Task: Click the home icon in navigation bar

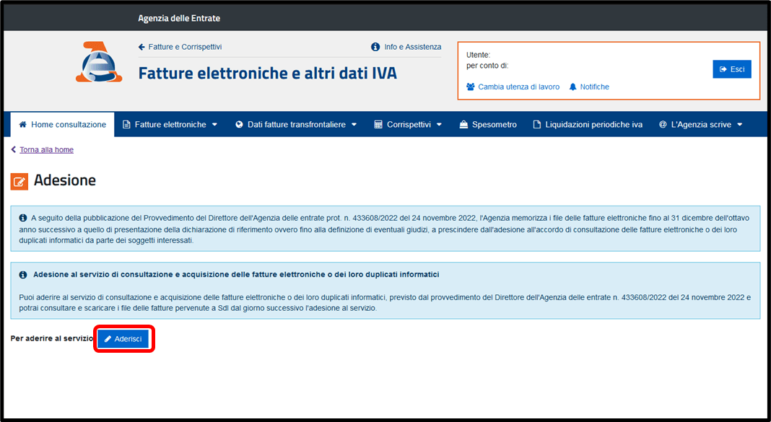Action: pyautogui.click(x=23, y=125)
